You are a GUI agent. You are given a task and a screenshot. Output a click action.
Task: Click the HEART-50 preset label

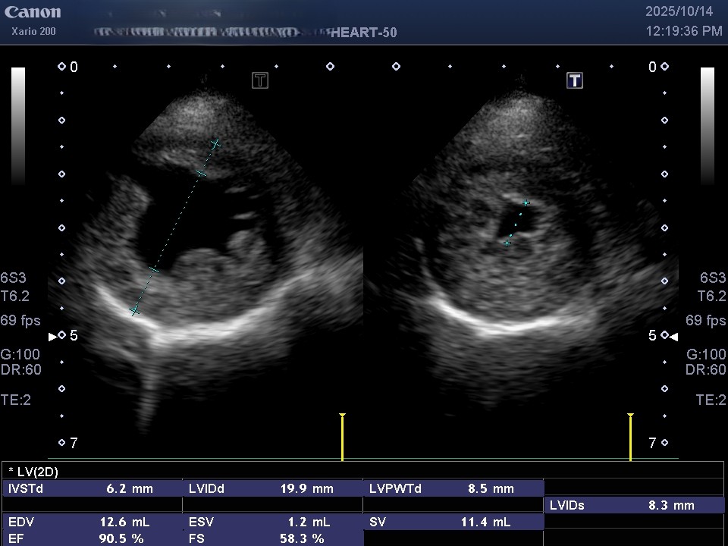(364, 33)
